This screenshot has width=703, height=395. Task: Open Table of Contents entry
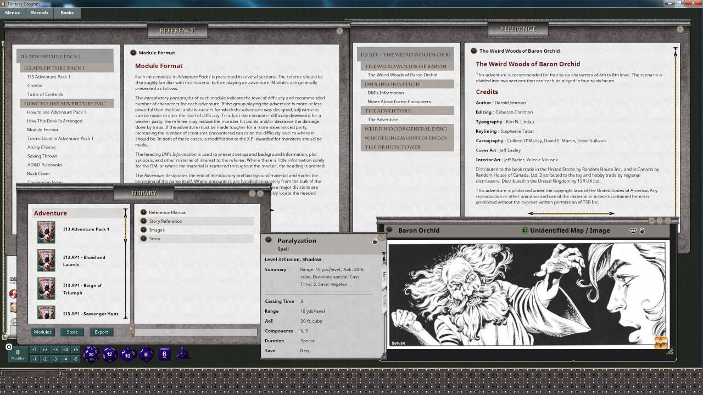pos(45,94)
